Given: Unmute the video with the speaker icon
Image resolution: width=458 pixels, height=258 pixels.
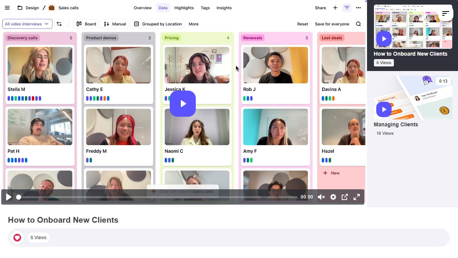Looking at the screenshot, I should coord(321,197).
